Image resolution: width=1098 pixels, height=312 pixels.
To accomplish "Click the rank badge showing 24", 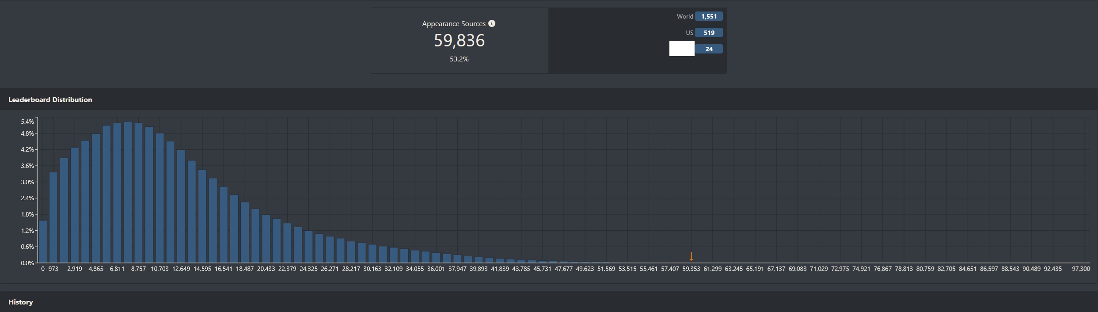I will pyautogui.click(x=709, y=49).
